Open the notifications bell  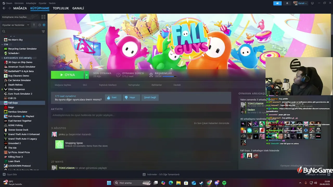(287, 3)
